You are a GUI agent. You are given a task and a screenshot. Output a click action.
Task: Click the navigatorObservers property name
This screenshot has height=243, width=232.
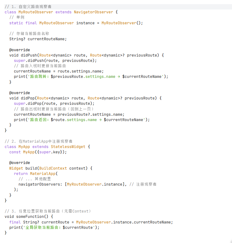coord(40,184)
